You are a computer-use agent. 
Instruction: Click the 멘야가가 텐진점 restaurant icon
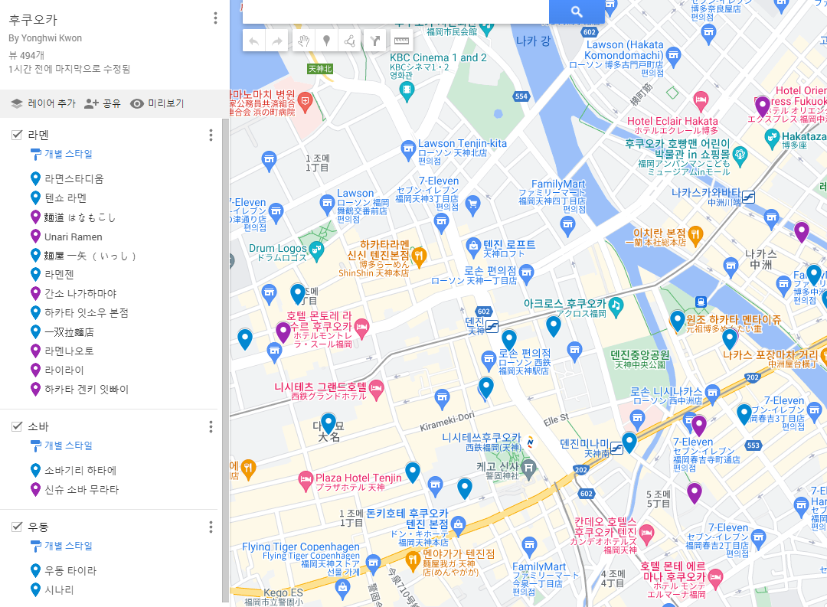413,560
